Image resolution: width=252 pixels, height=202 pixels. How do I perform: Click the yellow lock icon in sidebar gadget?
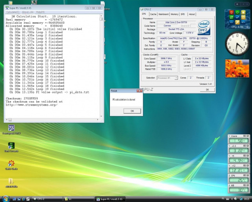243,12
